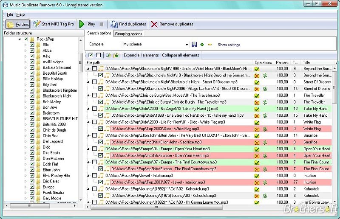Viewport: 340px width, 219px height.
Task: Expand the 80s folder in tree
Action: (26, 45)
